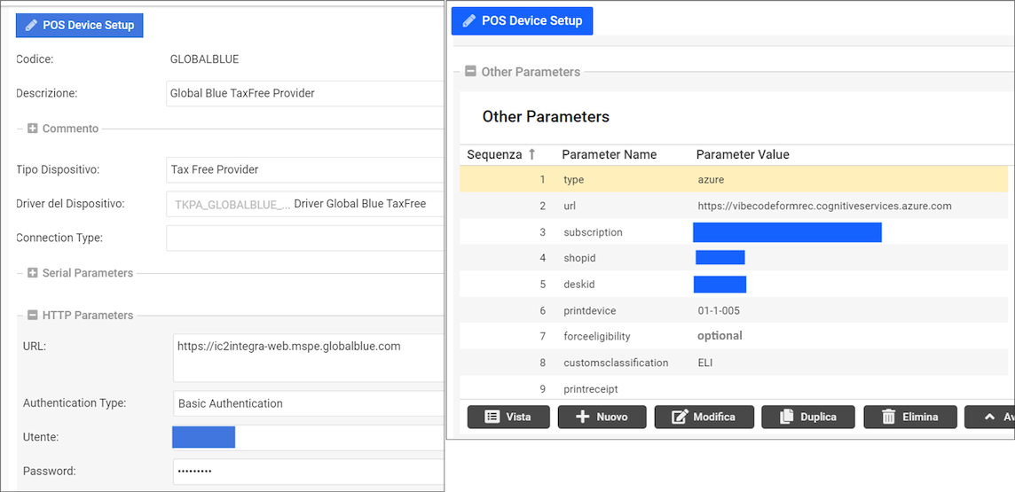Click the left POS Device Setup button
Viewport: 1015px width, 492px height.
(x=79, y=25)
